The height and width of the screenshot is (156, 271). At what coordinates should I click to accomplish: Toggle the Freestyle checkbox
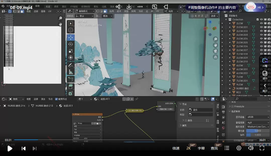(232, 107)
